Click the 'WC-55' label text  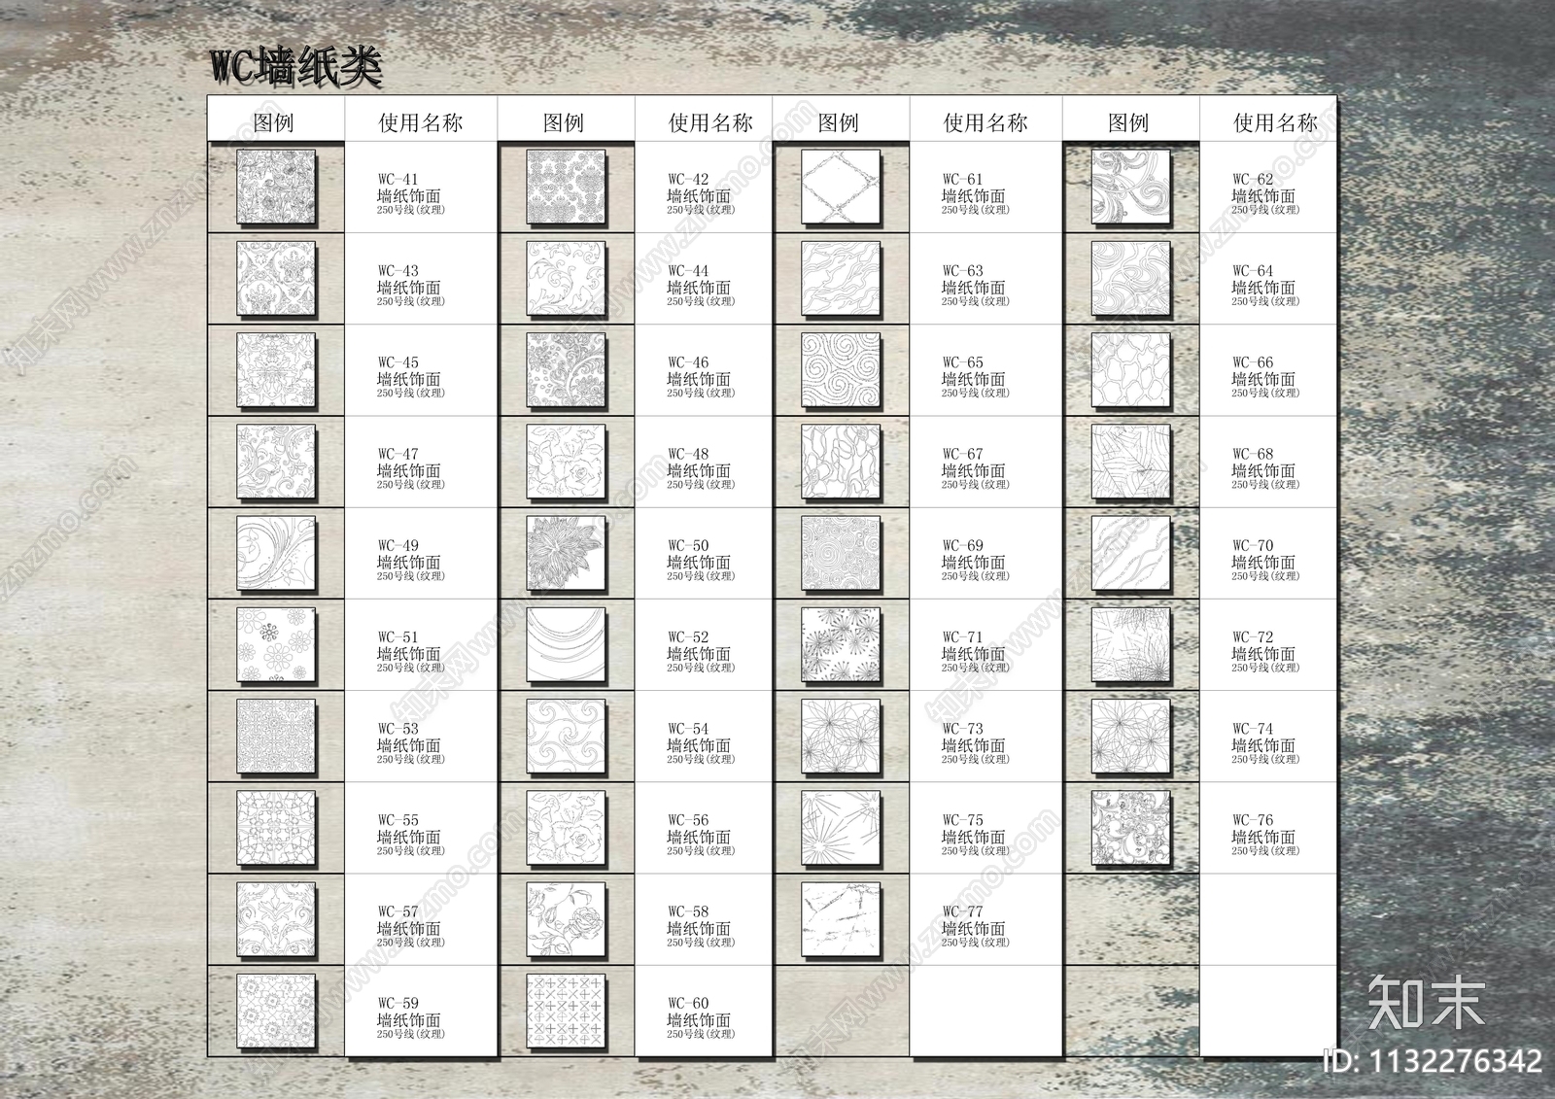coord(397,821)
